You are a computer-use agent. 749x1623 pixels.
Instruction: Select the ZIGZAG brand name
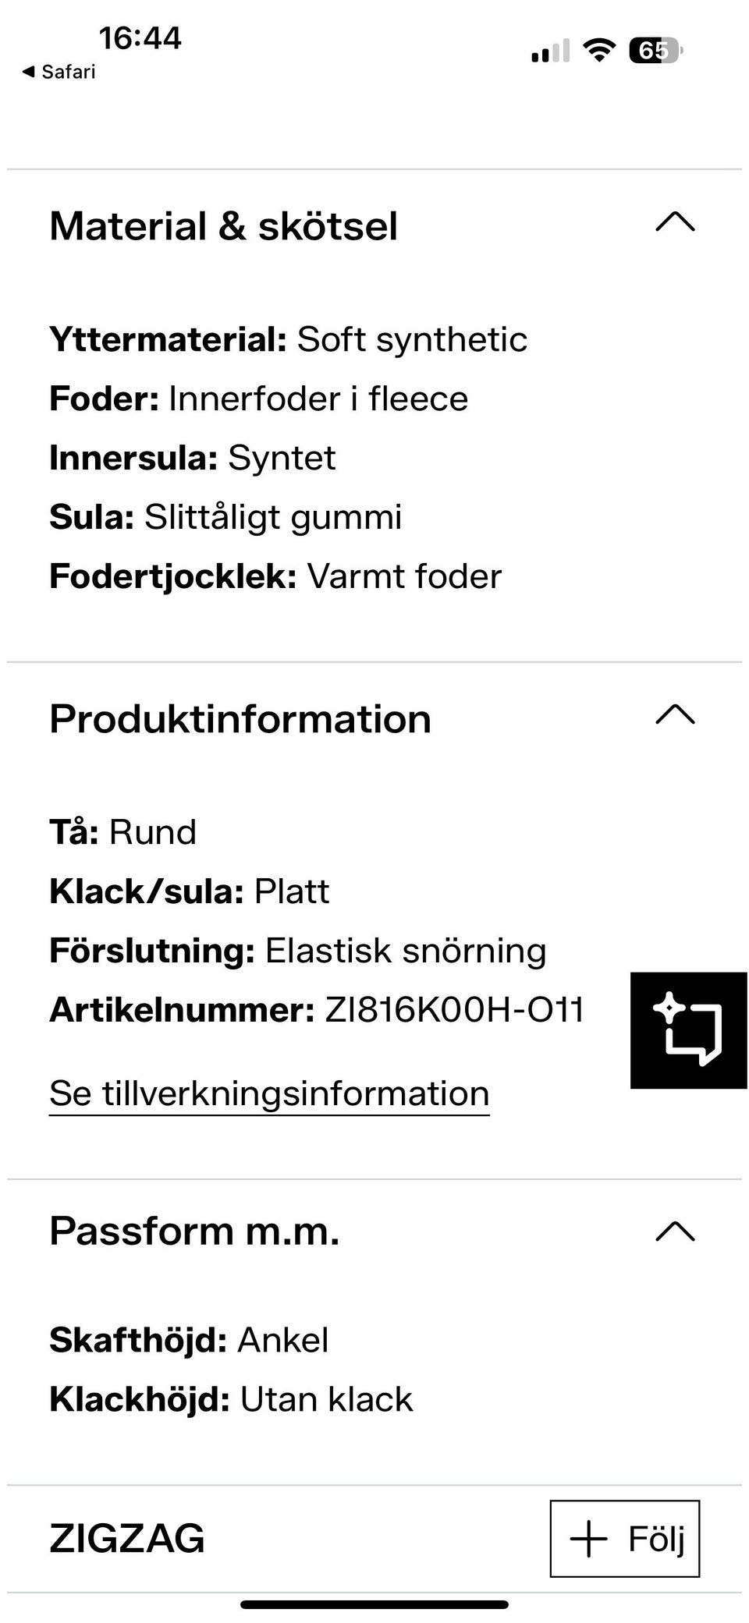pyautogui.click(x=126, y=1540)
